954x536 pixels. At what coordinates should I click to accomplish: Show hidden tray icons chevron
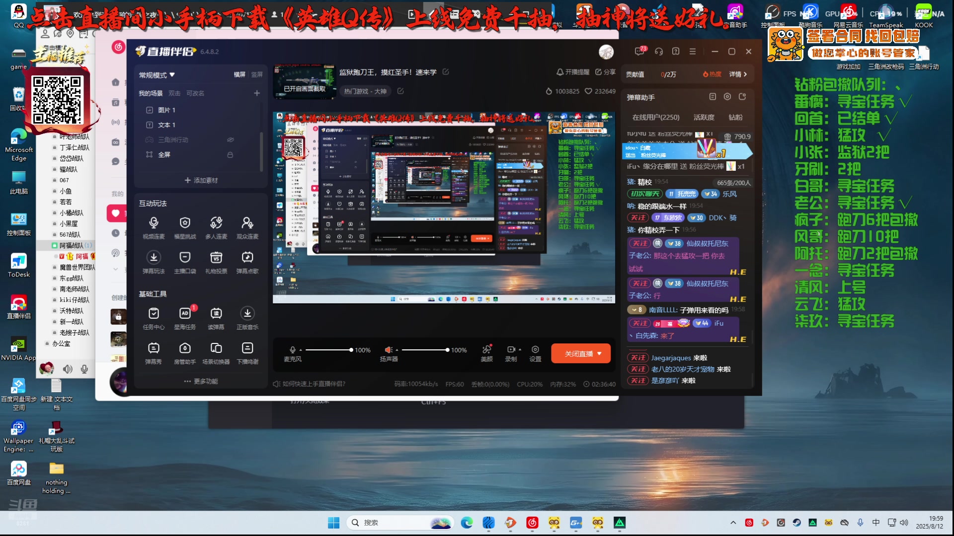point(733,523)
